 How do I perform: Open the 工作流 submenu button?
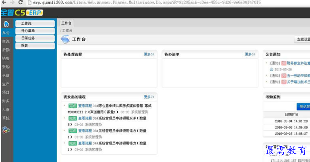(35, 23)
